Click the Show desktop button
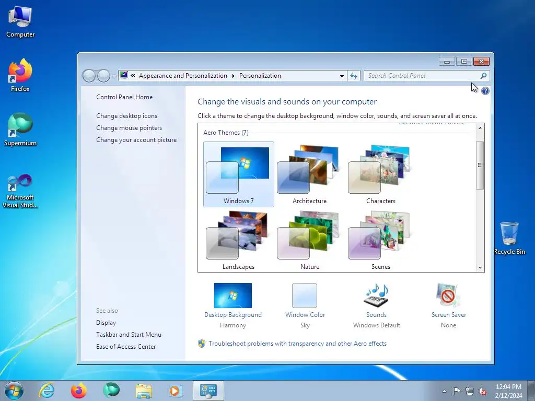The height and width of the screenshot is (401, 535). coord(531,391)
